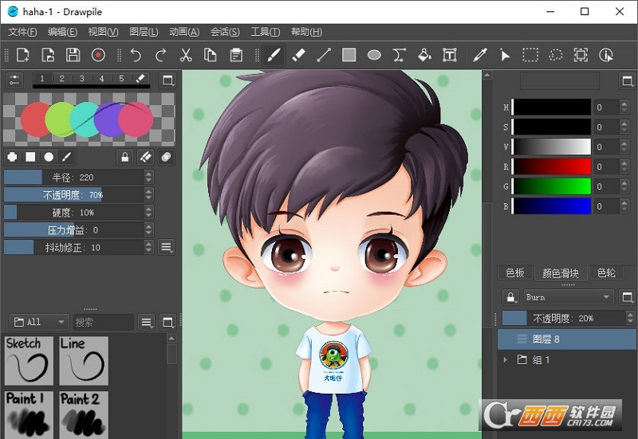Open the 会话(S) menu
The image size is (638, 439).
point(225,32)
